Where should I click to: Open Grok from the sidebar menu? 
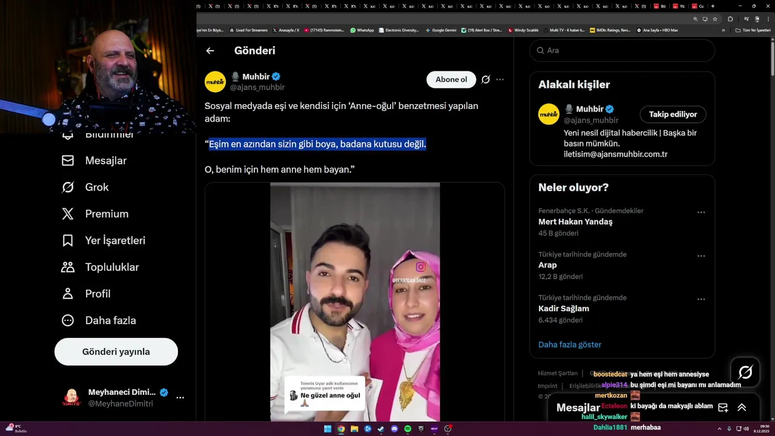pyautogui.click(x=85, y=187)
